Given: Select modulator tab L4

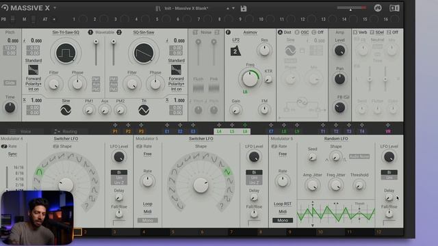Looking at the screenshot, I should click(219, 131).
